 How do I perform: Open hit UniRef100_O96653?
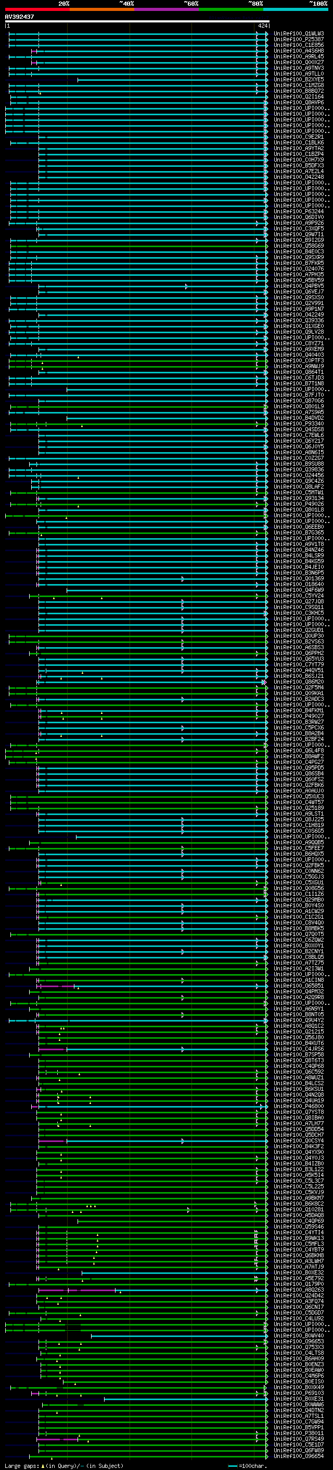pyautogui.click(x=298, y=1341)
